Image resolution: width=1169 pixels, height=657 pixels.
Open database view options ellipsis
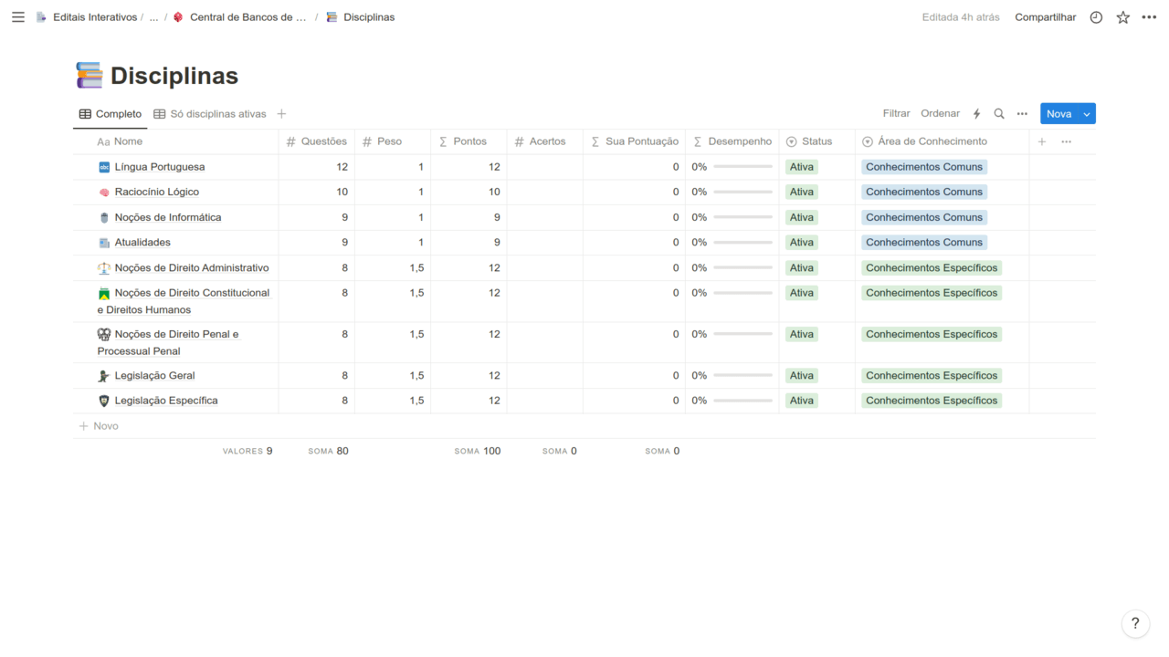pyautogui.click(x=1022, y=114)
